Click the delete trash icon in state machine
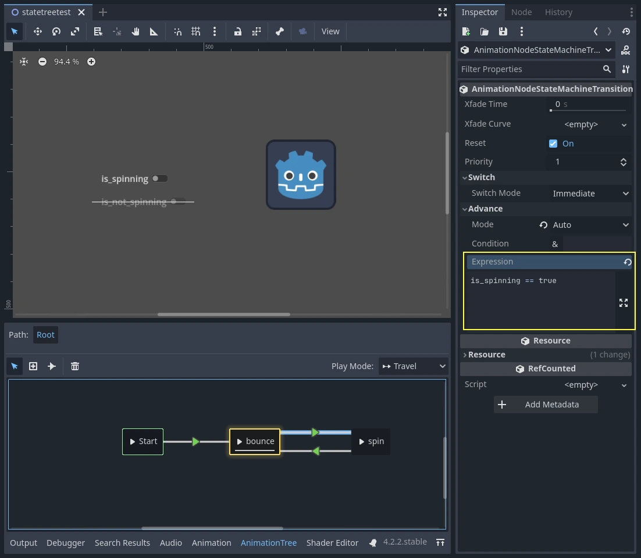The height and width of the screenshot is (558, 641). (75, 366)
